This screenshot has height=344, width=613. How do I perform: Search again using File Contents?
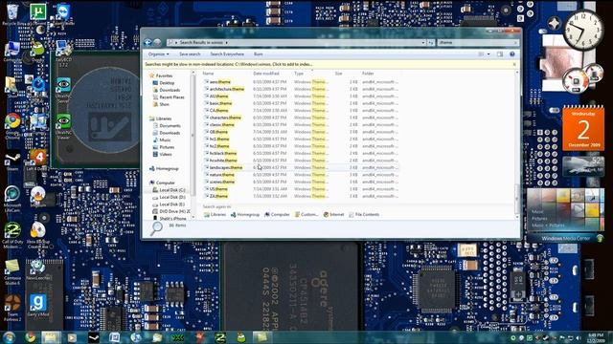[364, 214]
